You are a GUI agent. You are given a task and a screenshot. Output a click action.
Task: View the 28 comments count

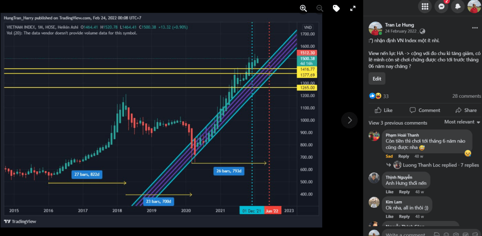(x=466, y=96)
